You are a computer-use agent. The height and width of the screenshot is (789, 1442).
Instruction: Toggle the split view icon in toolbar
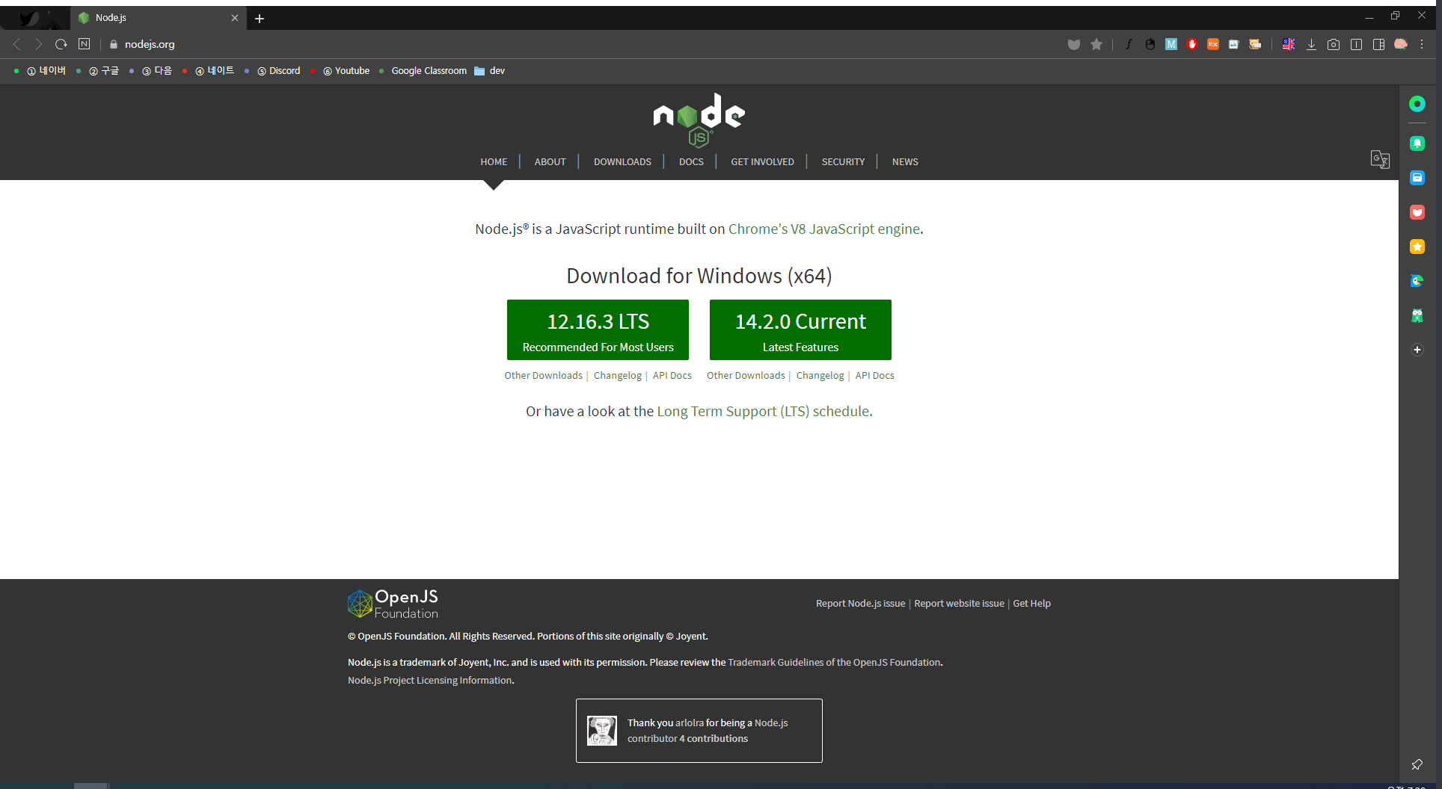(x=1356, y=45)
